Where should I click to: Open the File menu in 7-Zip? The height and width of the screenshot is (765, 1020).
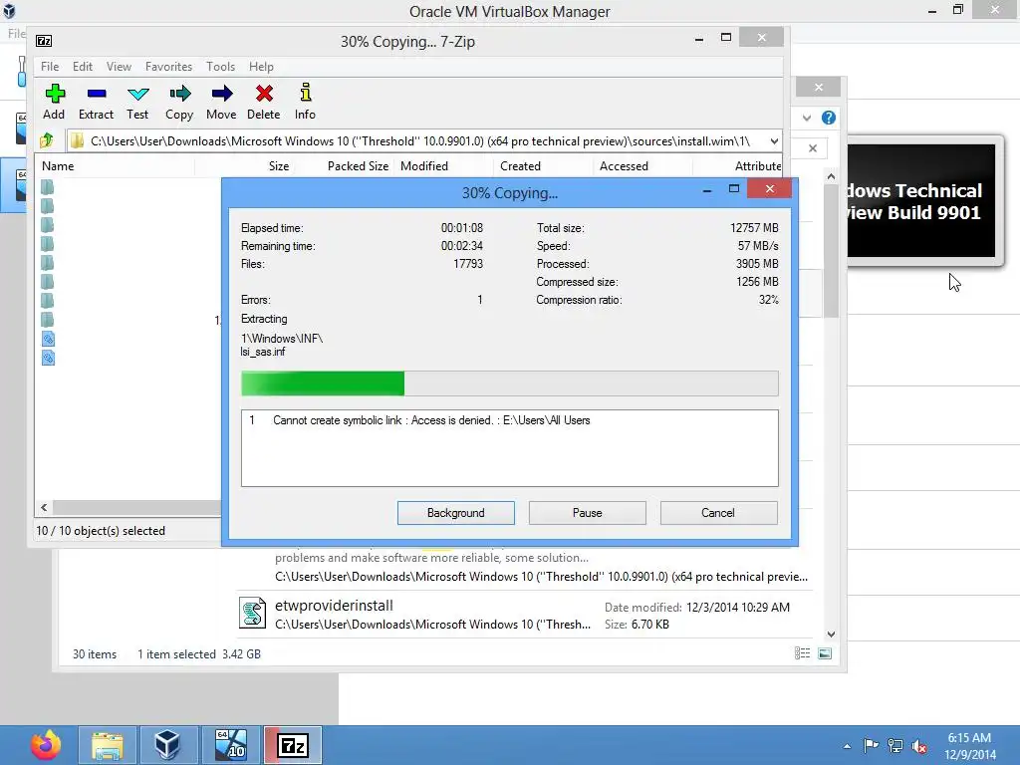pyautogui.click(x=50, y=67)
